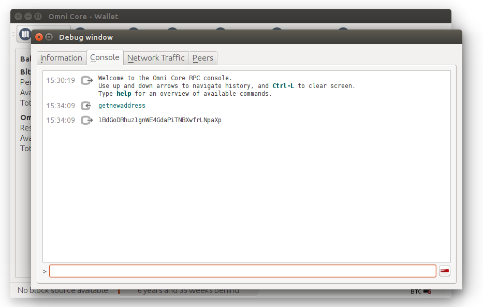Focus the console command input field
This screenshot has height=307, width=483.
pyautogui.click(x=242, y=271)
